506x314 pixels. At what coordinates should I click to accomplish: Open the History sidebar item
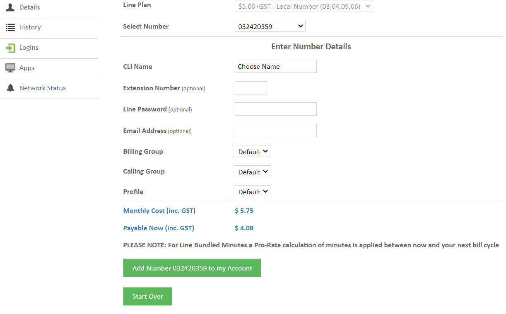pyautogui.click(x=49, y=28)
